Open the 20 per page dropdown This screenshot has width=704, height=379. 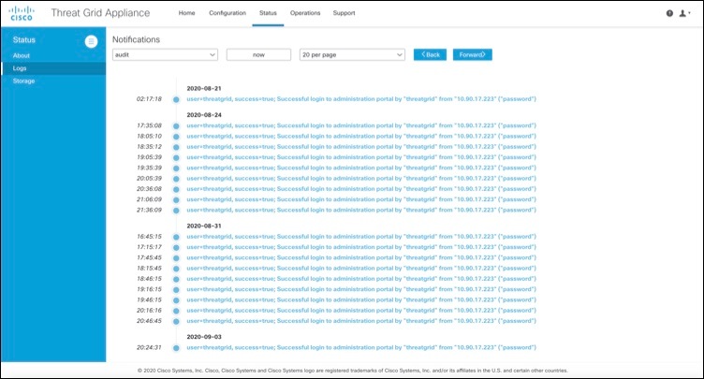pyautogui.click(x=352, y=55)
